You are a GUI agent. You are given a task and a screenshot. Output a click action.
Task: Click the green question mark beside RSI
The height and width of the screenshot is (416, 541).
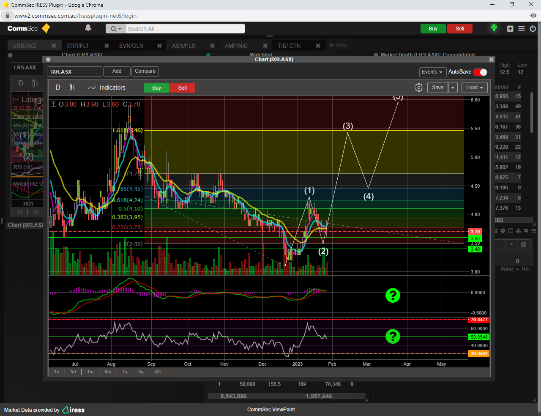[393, 337]
